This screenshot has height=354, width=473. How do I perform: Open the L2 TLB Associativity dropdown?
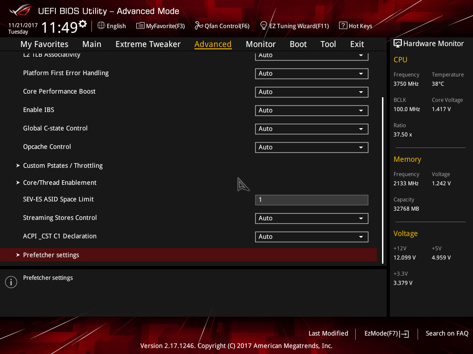click(x=312, y=56)
